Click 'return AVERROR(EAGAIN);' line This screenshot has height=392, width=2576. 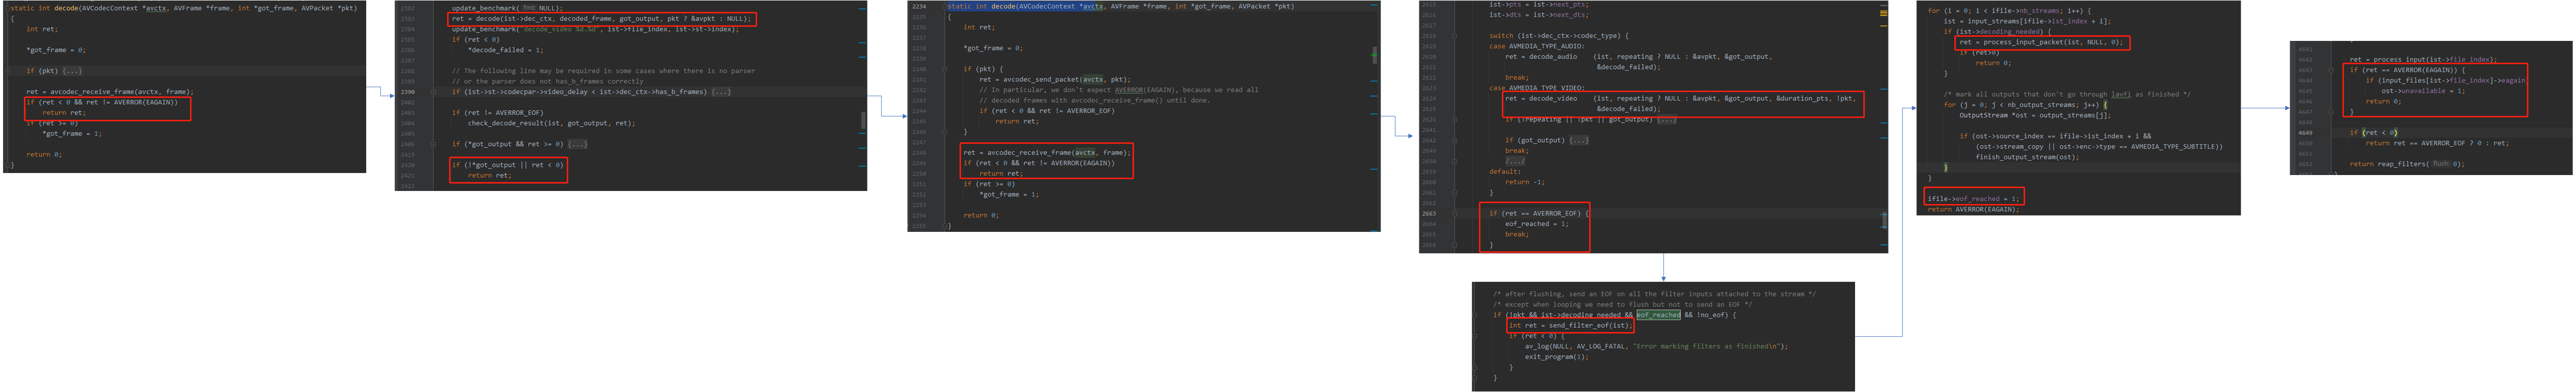tap(1973, 209)
